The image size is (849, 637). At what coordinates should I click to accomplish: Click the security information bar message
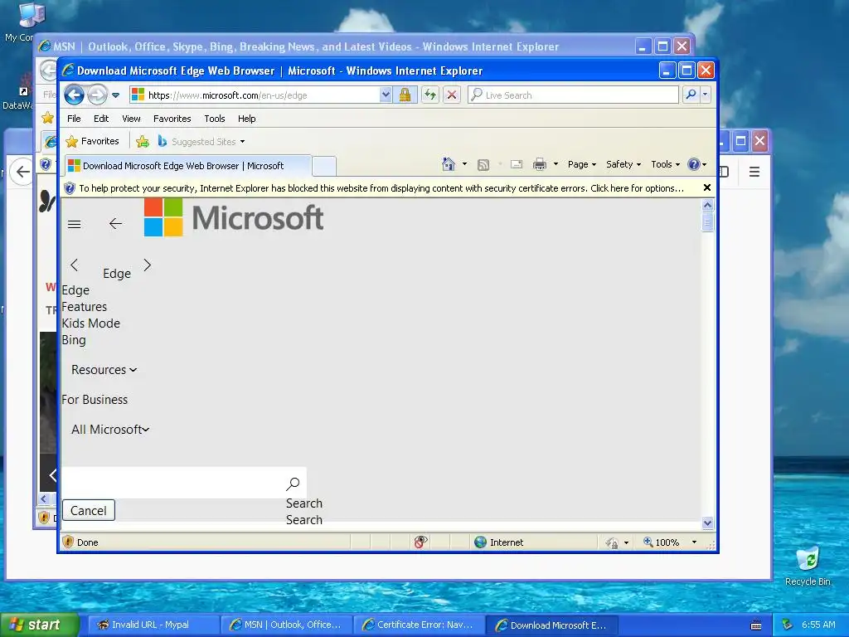coord(381,188)
